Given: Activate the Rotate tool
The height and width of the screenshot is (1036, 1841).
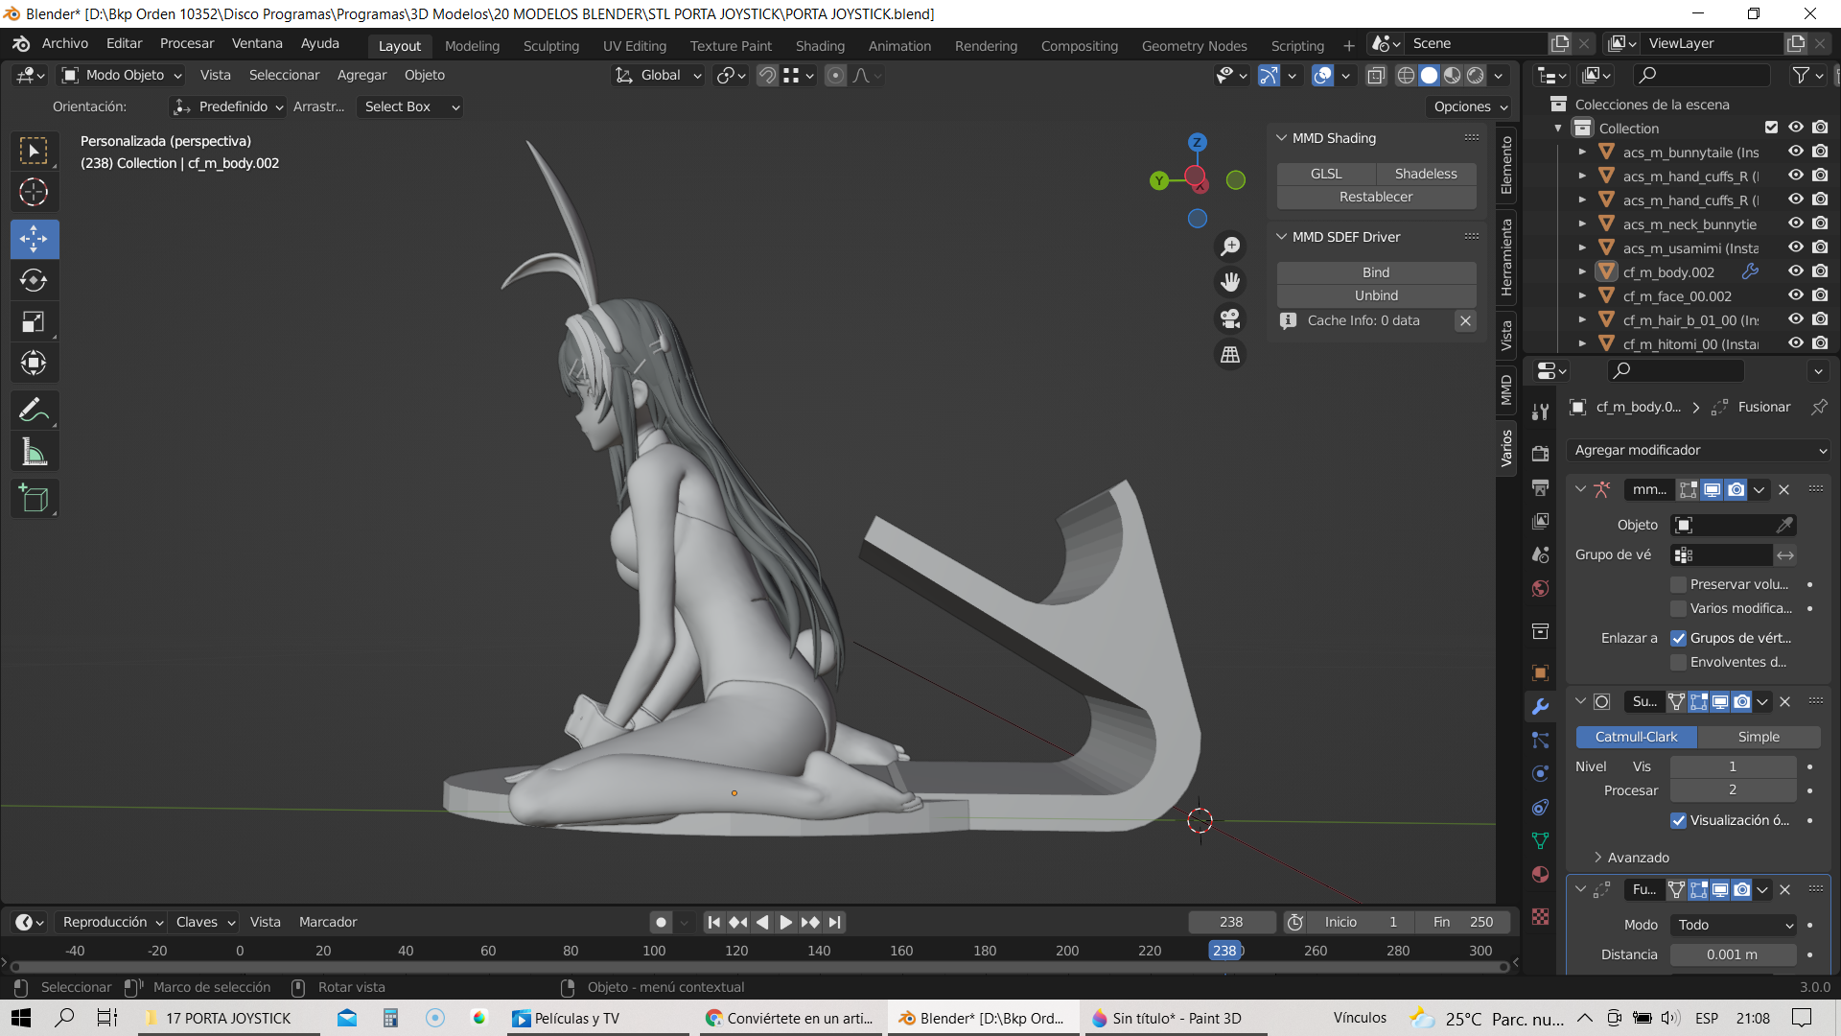Looking at the screenshot, I should tap(34, 280).
